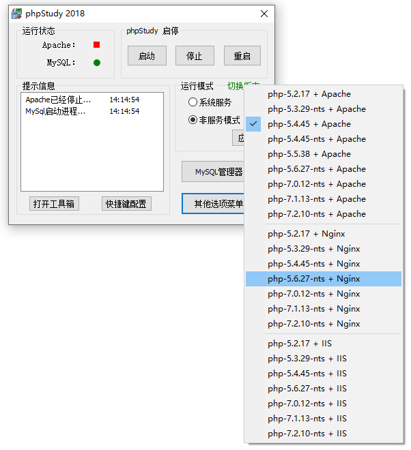Choose php-7.0.12-nts + Apache
The width and height of the screenshot is (411, 450).
point(324,184)
